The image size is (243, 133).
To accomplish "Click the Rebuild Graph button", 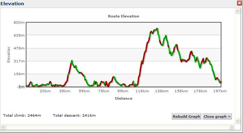I will (187, 116).
